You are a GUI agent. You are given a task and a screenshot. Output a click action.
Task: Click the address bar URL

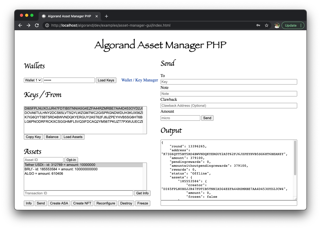[111, 25]
